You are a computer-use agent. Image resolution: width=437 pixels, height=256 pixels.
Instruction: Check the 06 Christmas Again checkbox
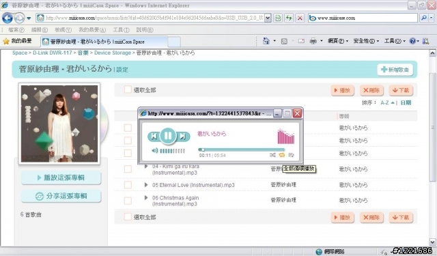[x=128, y=201]
